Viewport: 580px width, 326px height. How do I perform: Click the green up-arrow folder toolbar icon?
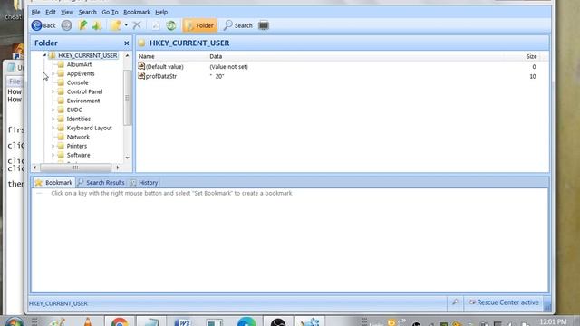(97, 25)
